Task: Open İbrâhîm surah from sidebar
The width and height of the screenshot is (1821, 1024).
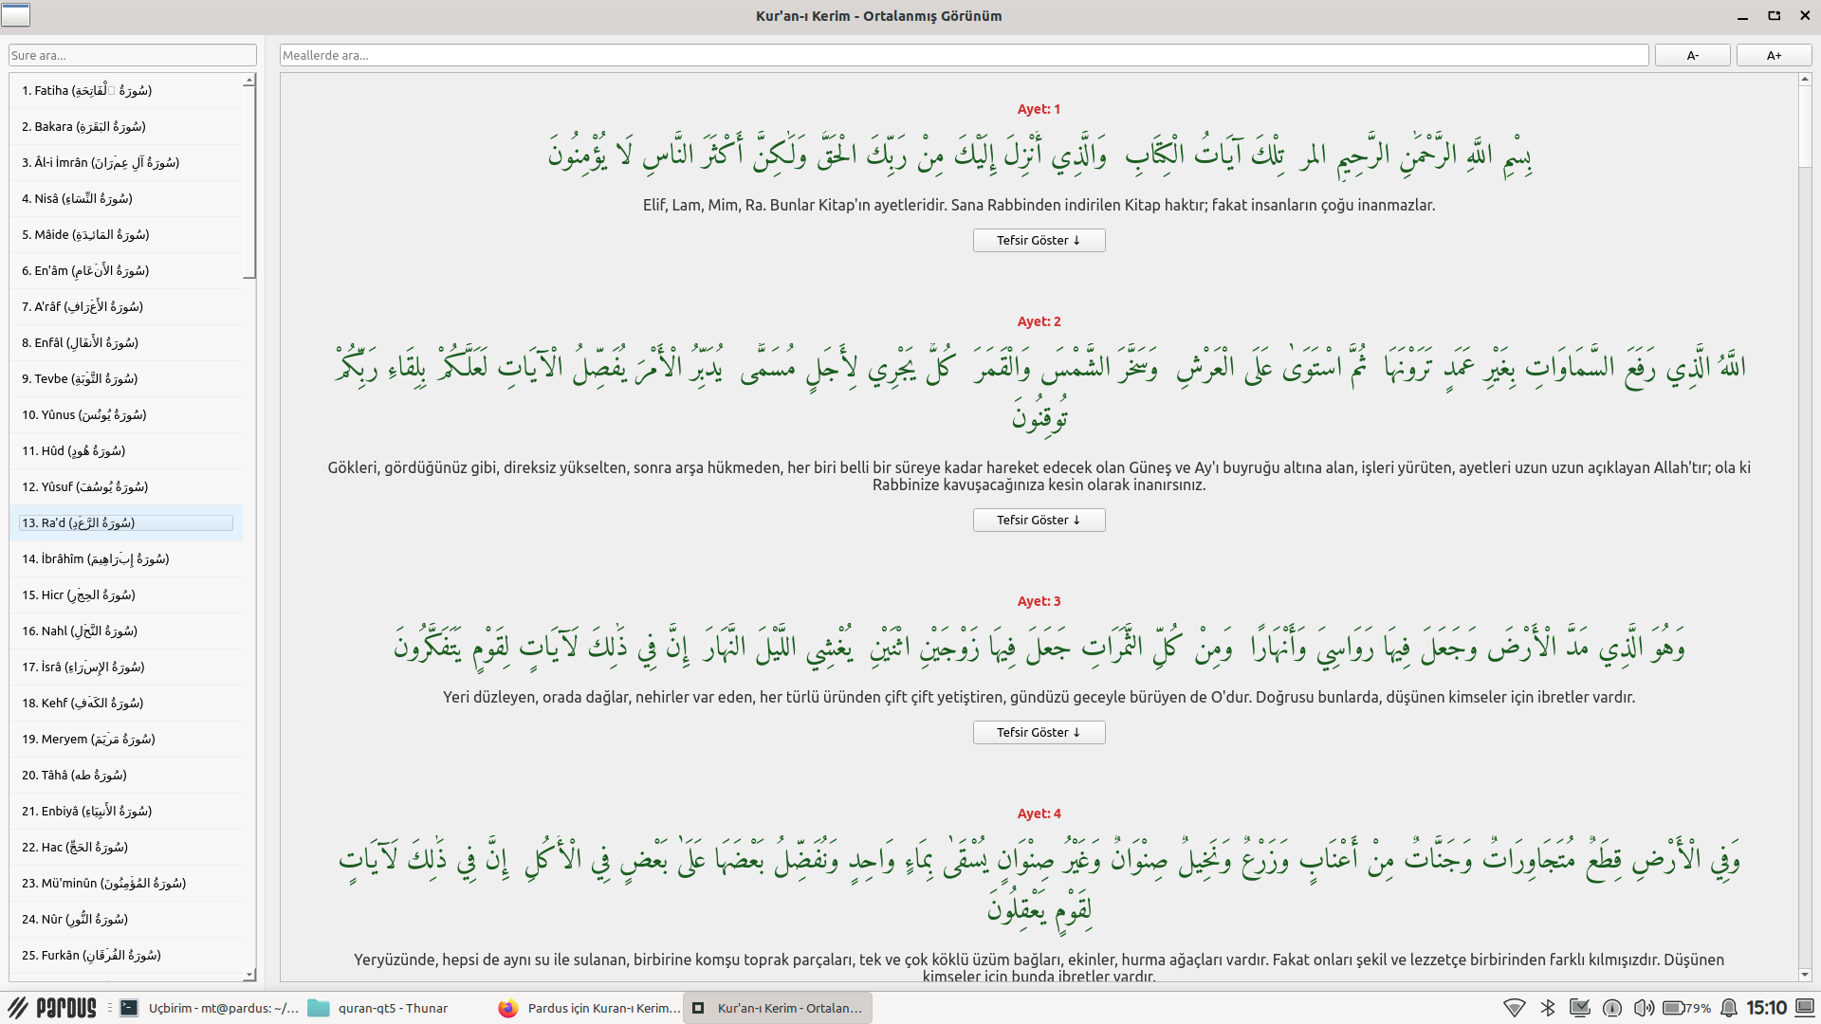Action: click(95, 559)
